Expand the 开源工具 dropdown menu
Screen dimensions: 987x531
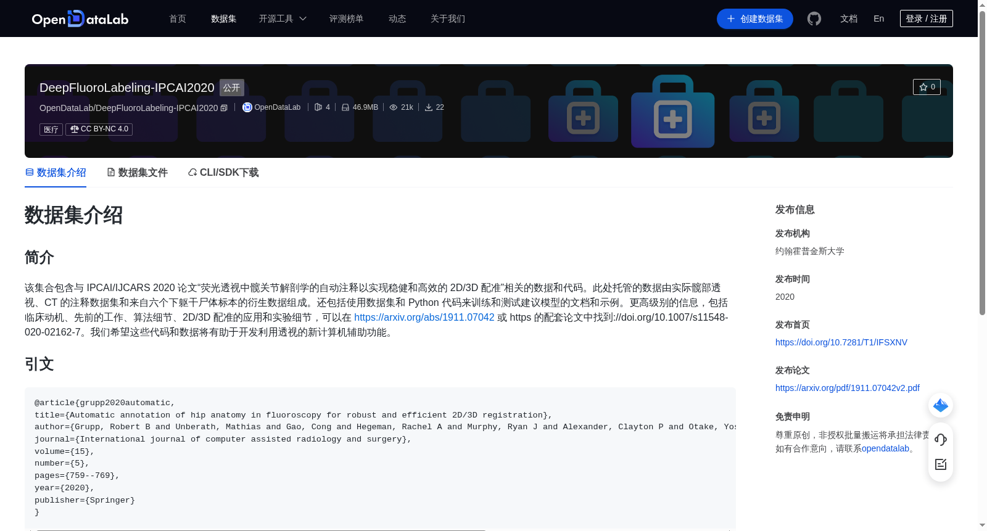coord(283,19)
